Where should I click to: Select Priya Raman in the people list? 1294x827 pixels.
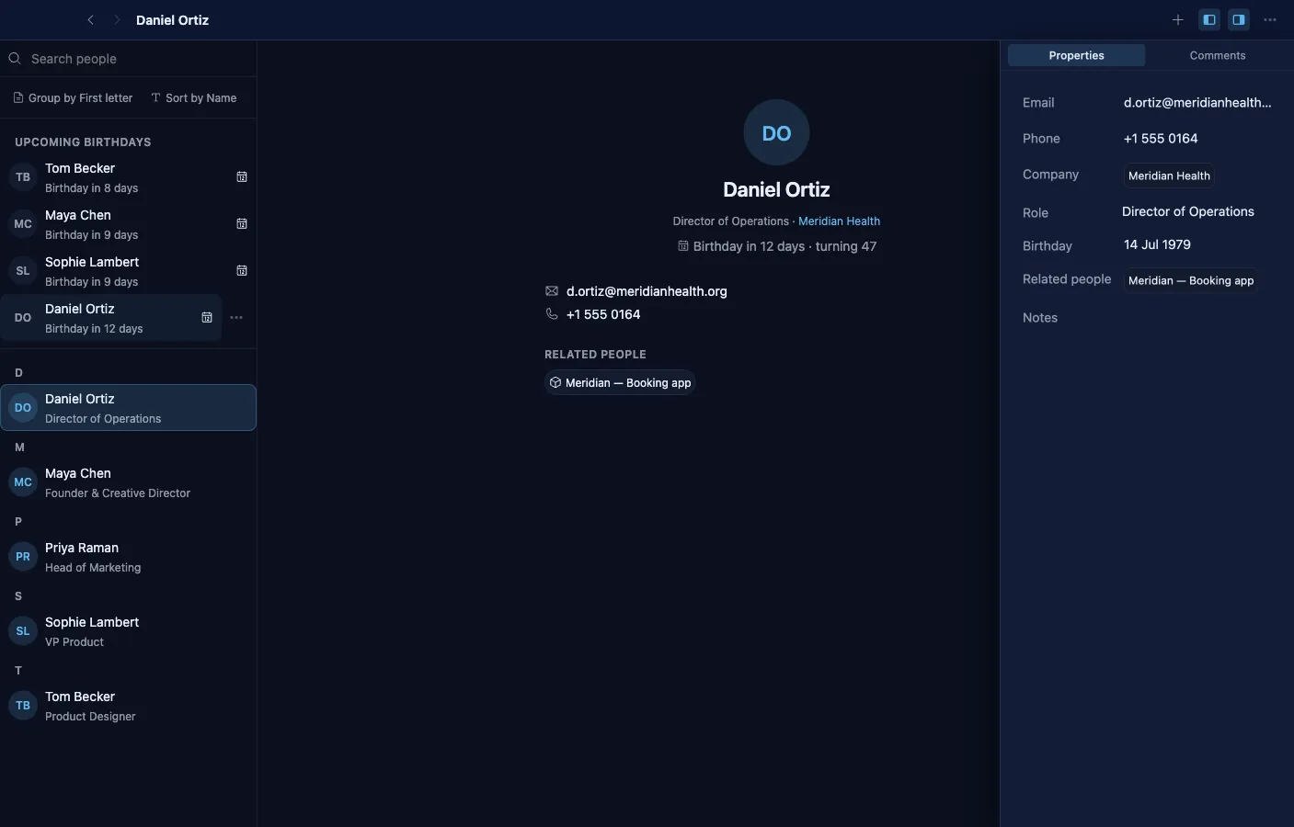click(128, 557)
